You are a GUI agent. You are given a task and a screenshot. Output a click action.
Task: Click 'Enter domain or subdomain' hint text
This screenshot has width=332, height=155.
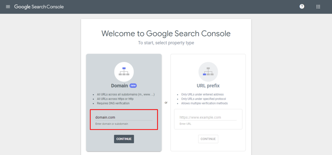click(x=112, y=124)
